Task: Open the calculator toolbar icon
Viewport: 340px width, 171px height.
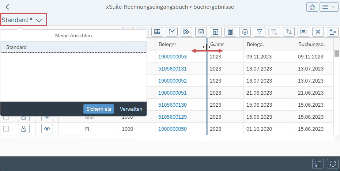Action: pyautogui.click(x=230, y=32)
